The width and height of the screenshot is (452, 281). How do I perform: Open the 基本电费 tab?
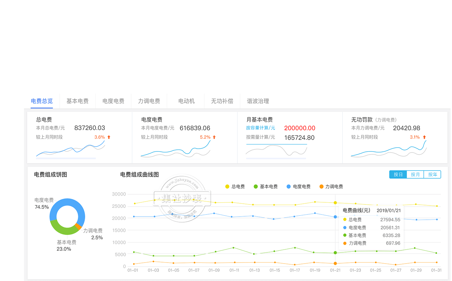[77, 101]
